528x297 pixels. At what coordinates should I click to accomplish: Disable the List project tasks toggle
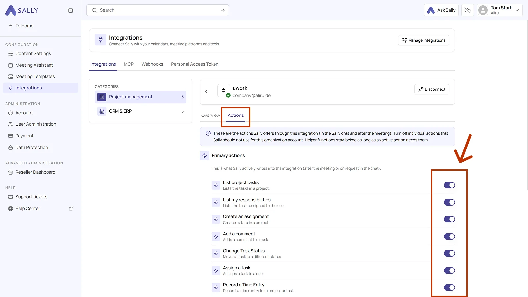tap(449, 185)
